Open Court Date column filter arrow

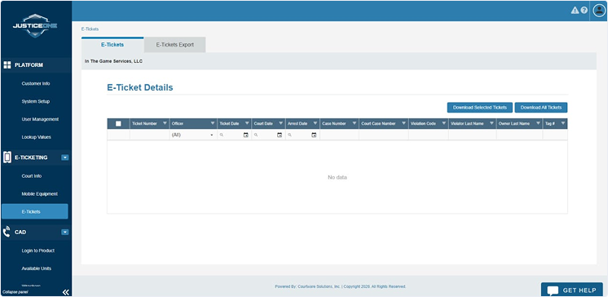click(x=280, y=123)
